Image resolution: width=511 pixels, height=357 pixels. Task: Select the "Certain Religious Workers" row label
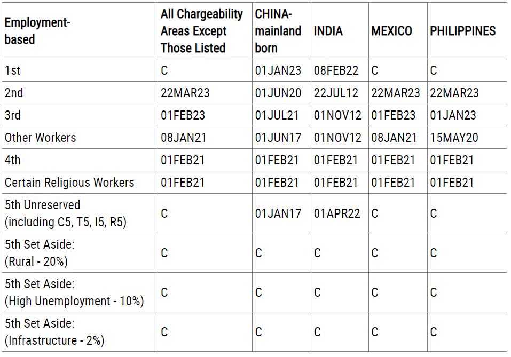[x=69, y=183]
